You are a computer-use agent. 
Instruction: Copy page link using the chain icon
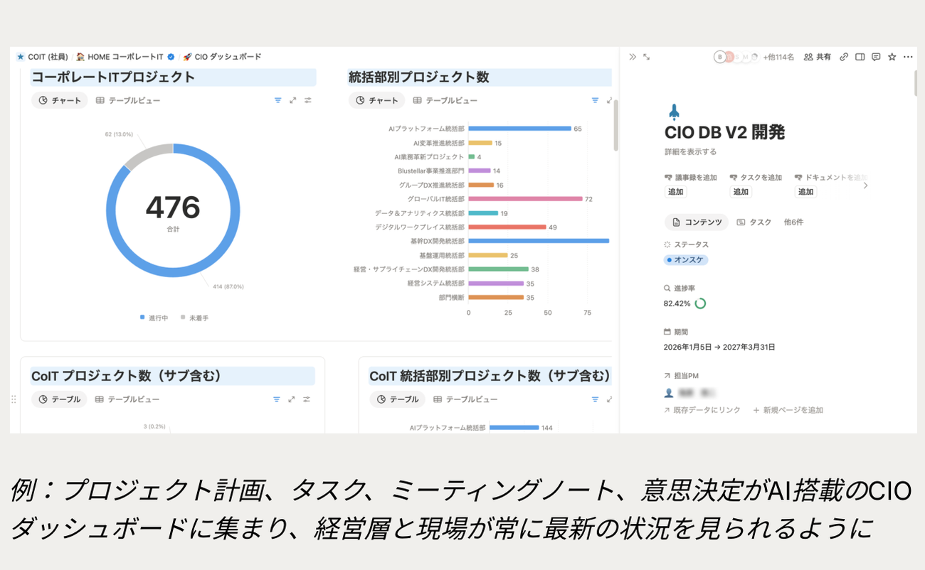point(844,57)
